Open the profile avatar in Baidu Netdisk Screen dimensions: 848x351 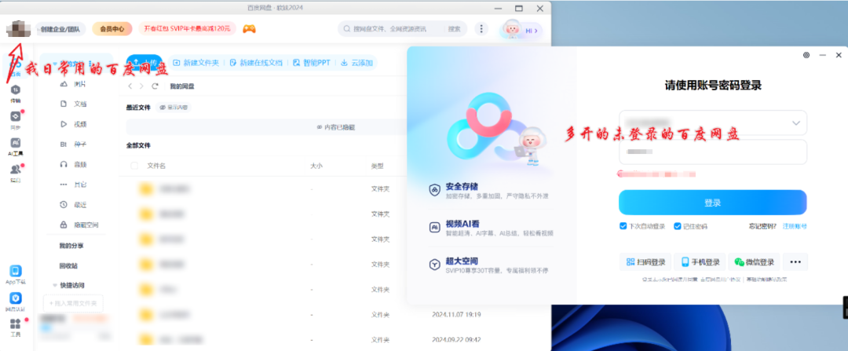click(18, 28)
